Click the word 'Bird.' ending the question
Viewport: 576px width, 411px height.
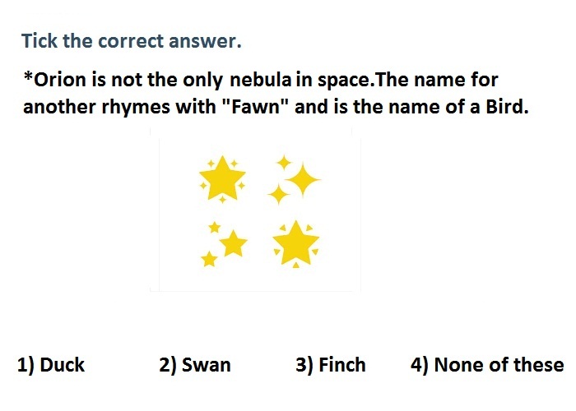point(507,107)
